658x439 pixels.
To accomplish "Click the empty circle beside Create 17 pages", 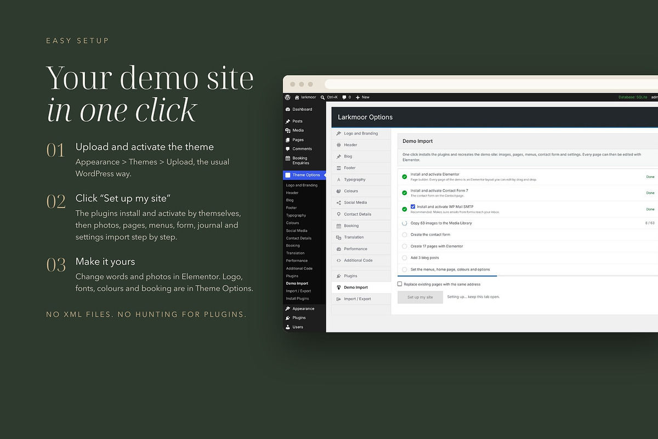I will (405, 246).
